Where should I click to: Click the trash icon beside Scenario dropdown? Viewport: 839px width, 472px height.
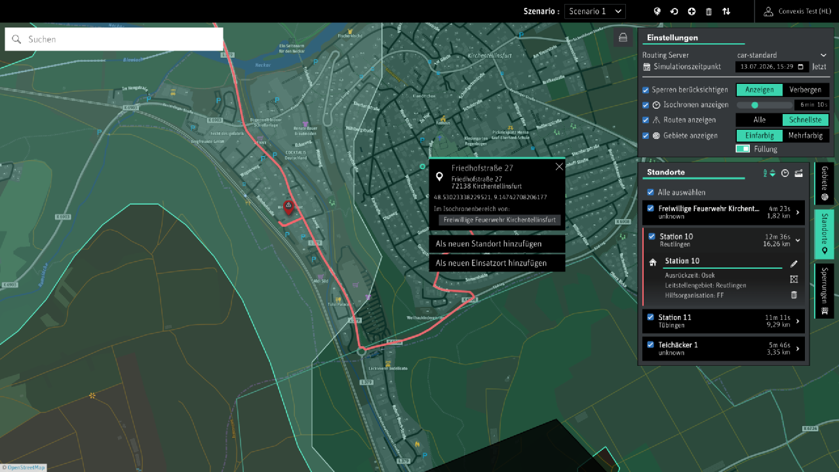(709, 11)
